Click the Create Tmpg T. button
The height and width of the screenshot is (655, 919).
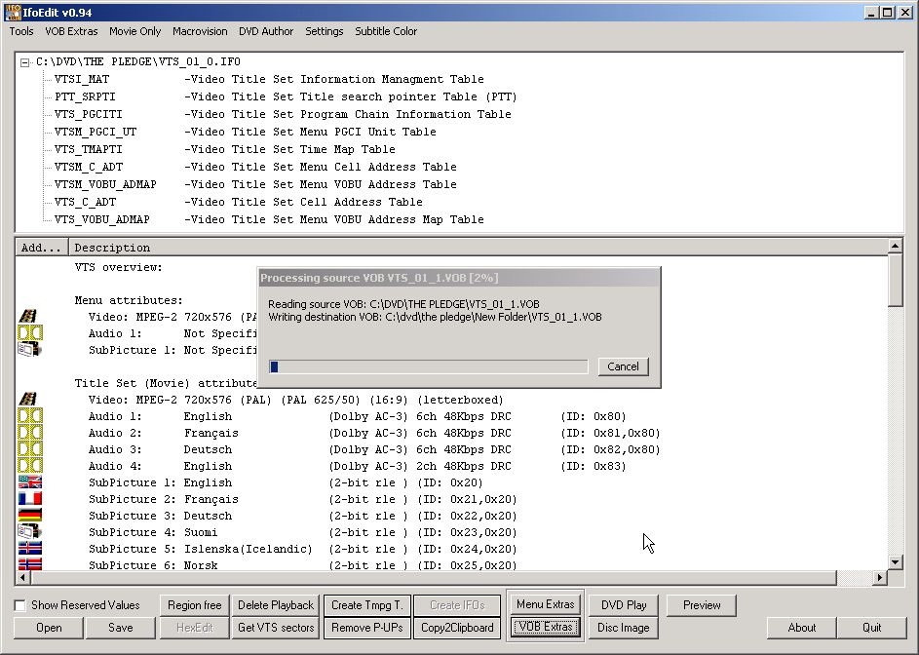[x=366, y=605]
